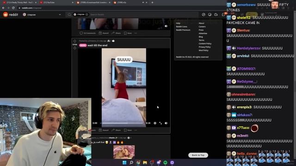Open Chrome from the taskbar
This screenshot has width=296, height=166.
[x=138, y=163]
